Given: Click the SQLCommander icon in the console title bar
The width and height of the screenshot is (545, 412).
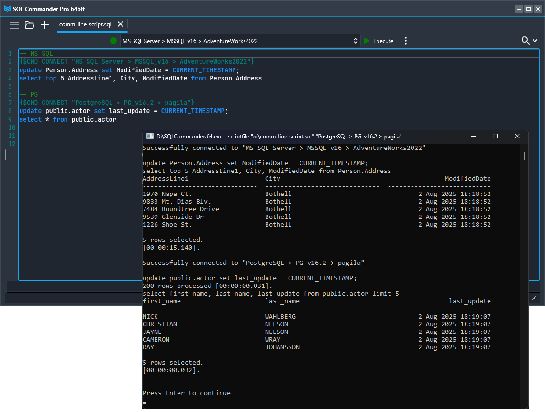Looking at the screenshot, I should [x=149, y=136].
